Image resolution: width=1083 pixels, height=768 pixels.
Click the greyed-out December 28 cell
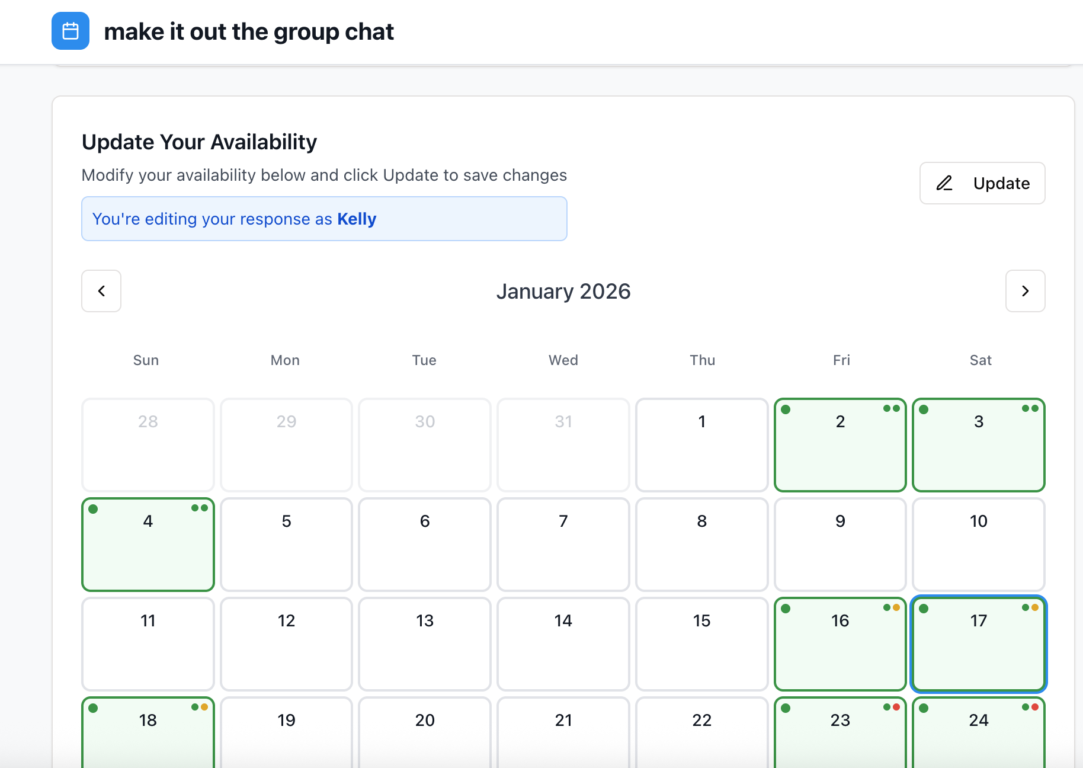[148, 445]
